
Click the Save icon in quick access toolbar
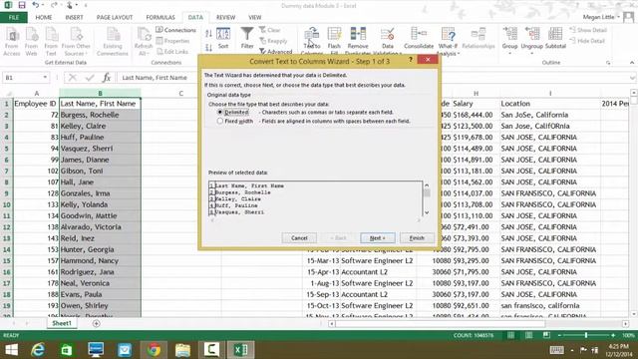click(x=22, y=5)
